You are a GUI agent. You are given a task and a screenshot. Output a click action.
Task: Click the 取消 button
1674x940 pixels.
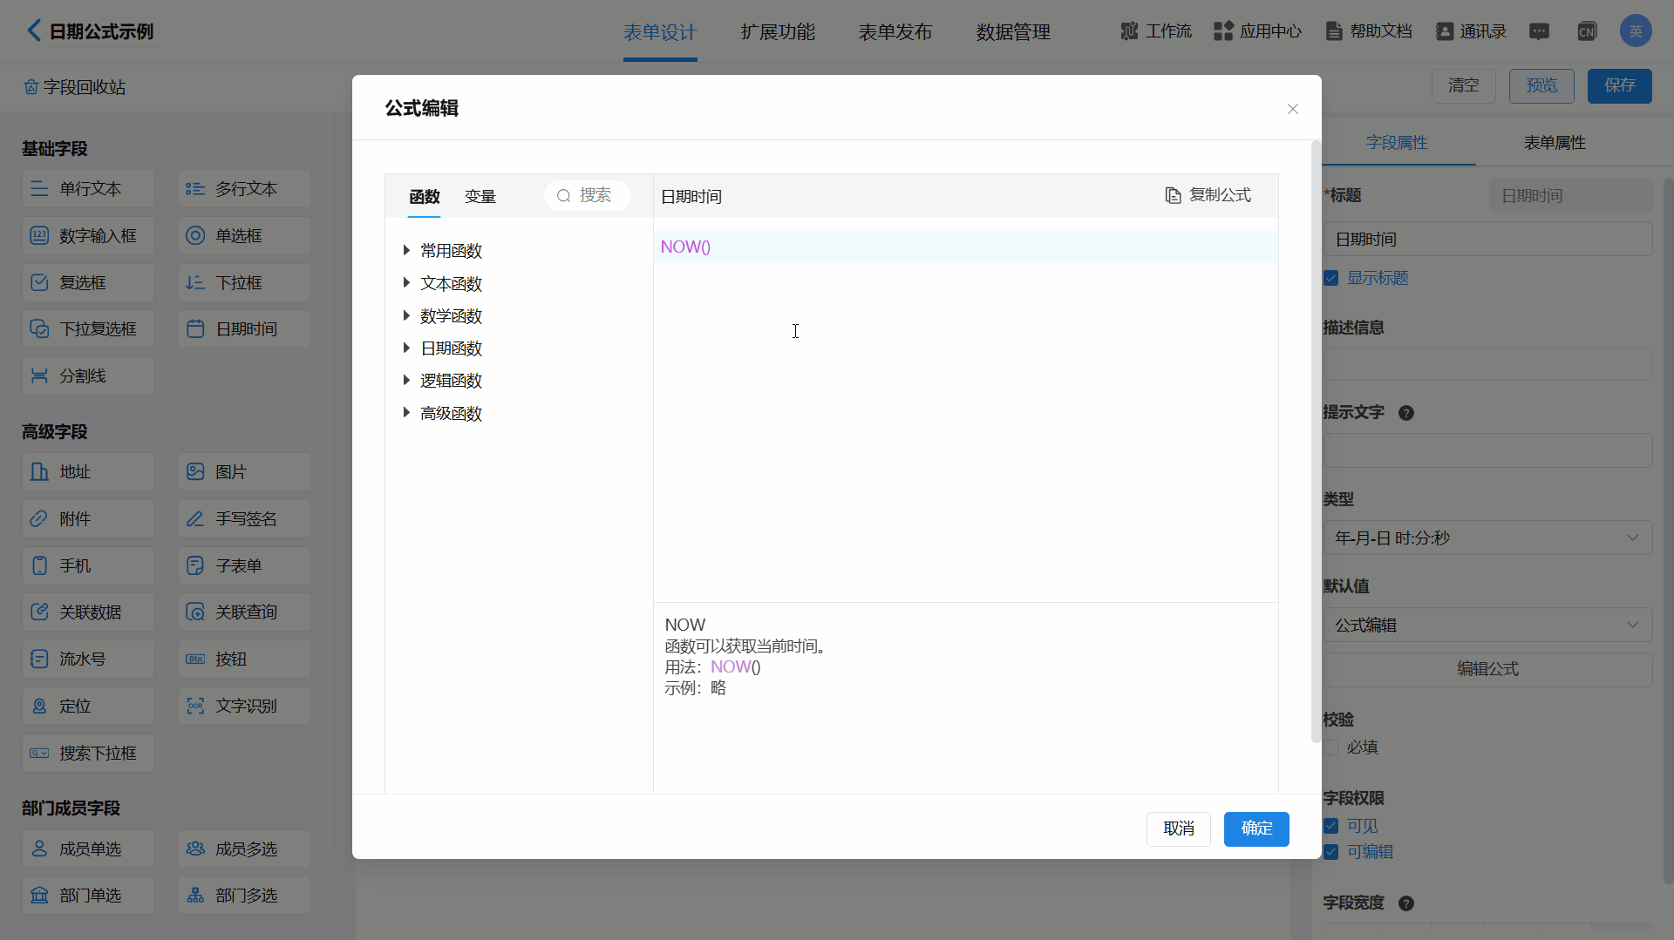click(x=1179, y=828)
